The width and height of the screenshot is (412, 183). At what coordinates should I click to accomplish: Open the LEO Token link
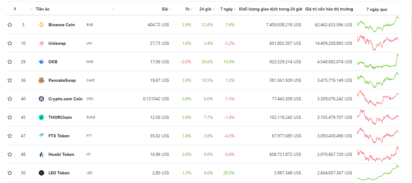[x=59, y=173]
